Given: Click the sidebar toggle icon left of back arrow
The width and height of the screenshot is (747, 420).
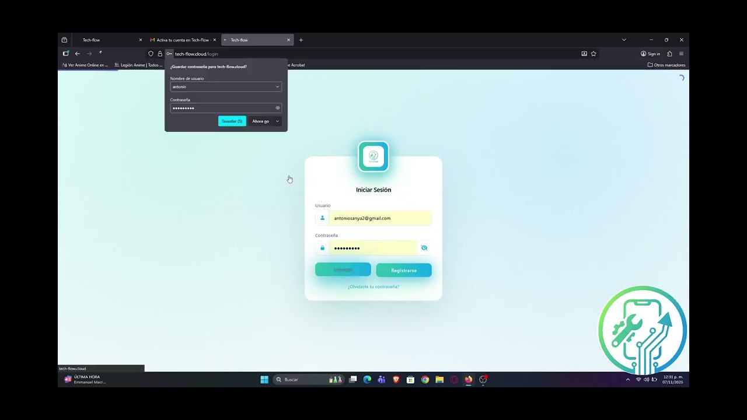Looking at the screenshot, I should click(66, 54).
